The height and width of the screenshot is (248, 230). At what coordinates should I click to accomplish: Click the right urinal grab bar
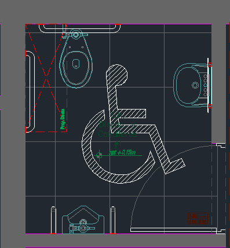[x=113, y=220]
